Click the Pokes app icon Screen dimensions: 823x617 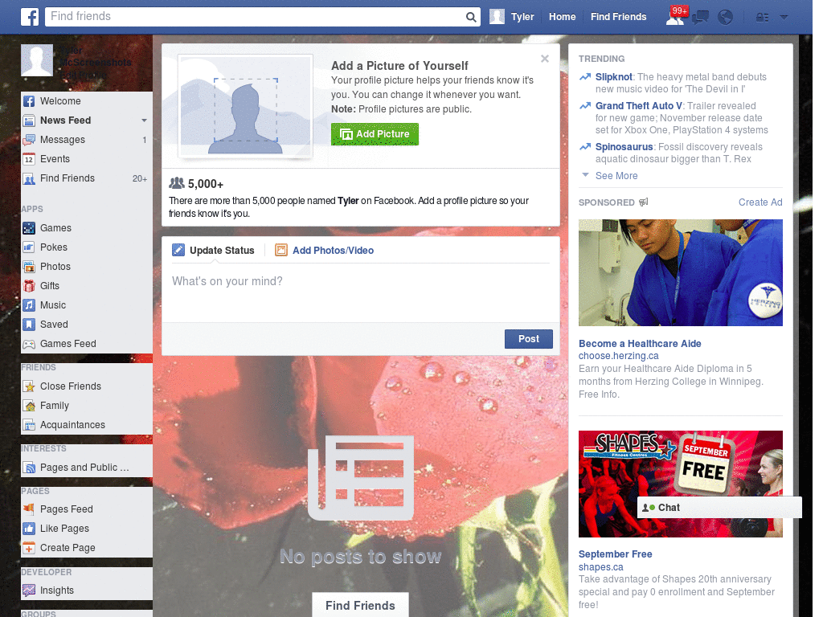(29, 247)
